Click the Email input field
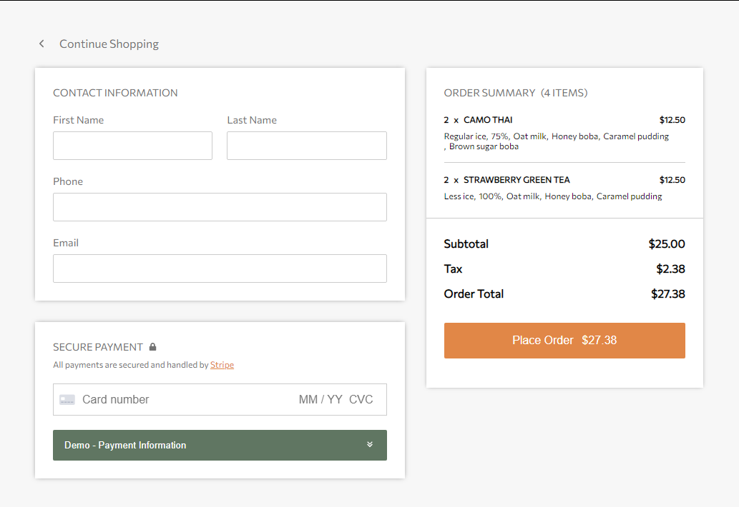 click(x=220, y=268)
